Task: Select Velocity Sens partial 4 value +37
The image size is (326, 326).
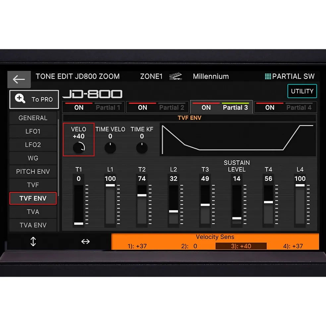Action: pyautogui.click(x=293, y=246)
